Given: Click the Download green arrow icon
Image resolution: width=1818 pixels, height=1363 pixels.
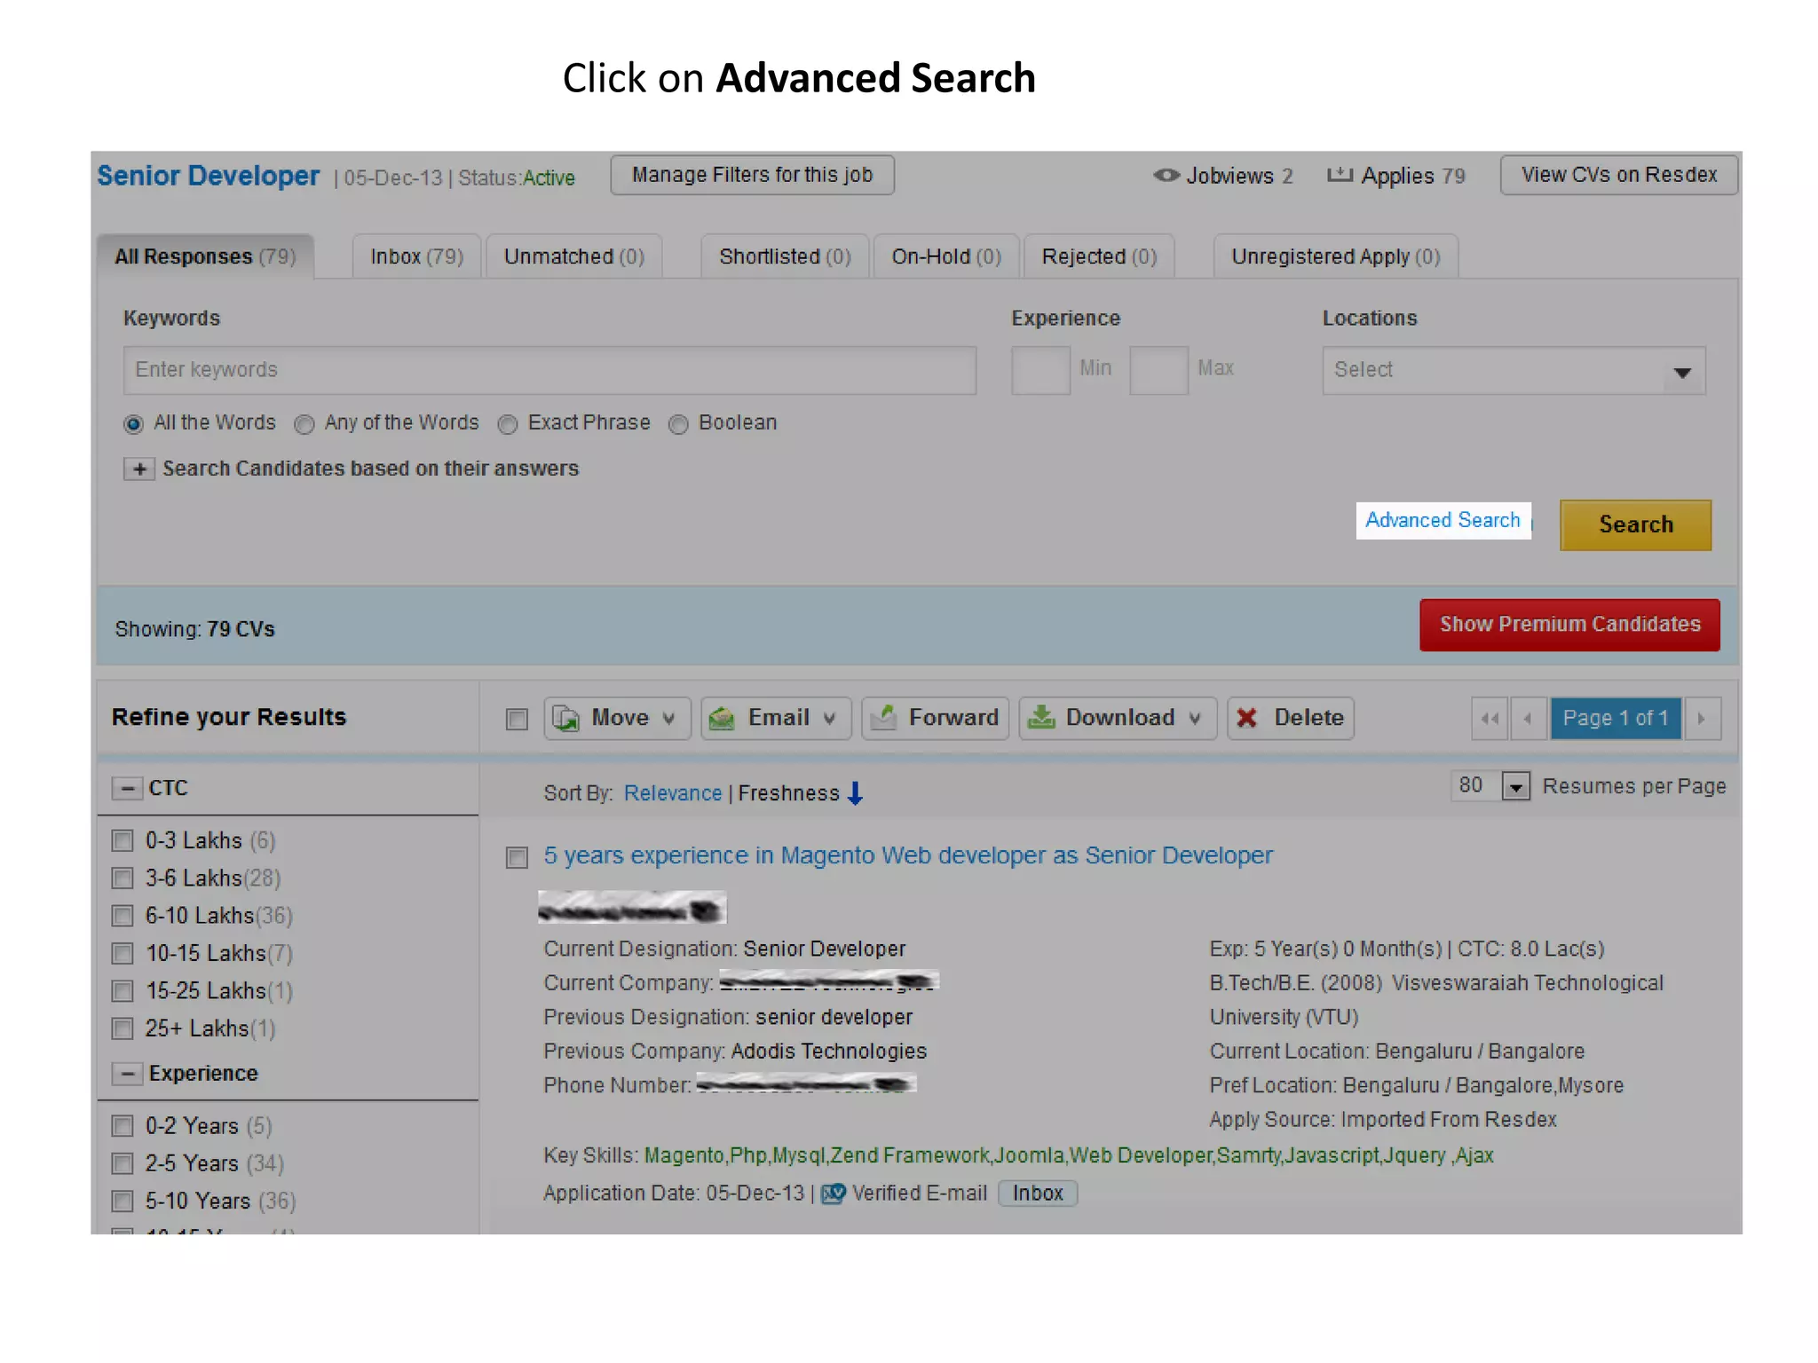Looking at the screenshot, I should coord(1041,717).
